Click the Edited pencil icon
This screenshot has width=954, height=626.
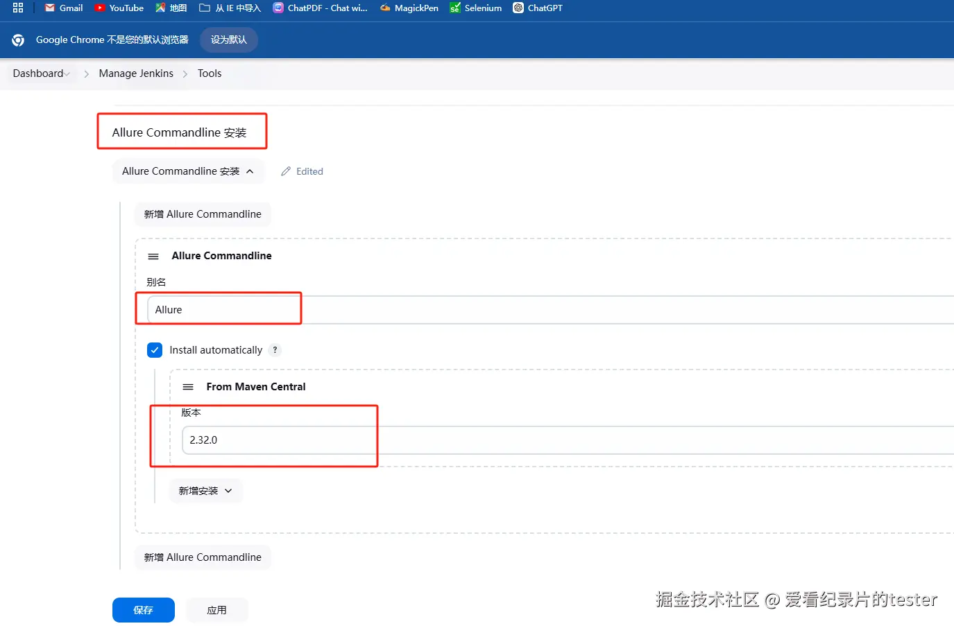[x=285, y=171]
